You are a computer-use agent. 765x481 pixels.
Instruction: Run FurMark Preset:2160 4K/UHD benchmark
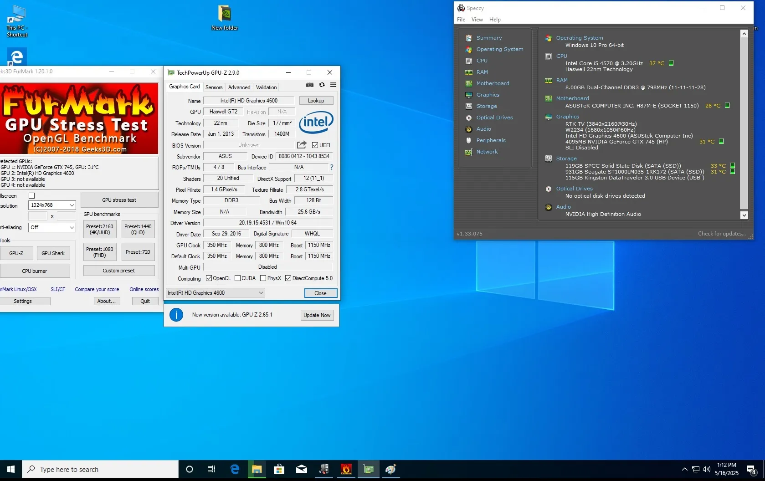pyautogui.click(x=100, y=229)
